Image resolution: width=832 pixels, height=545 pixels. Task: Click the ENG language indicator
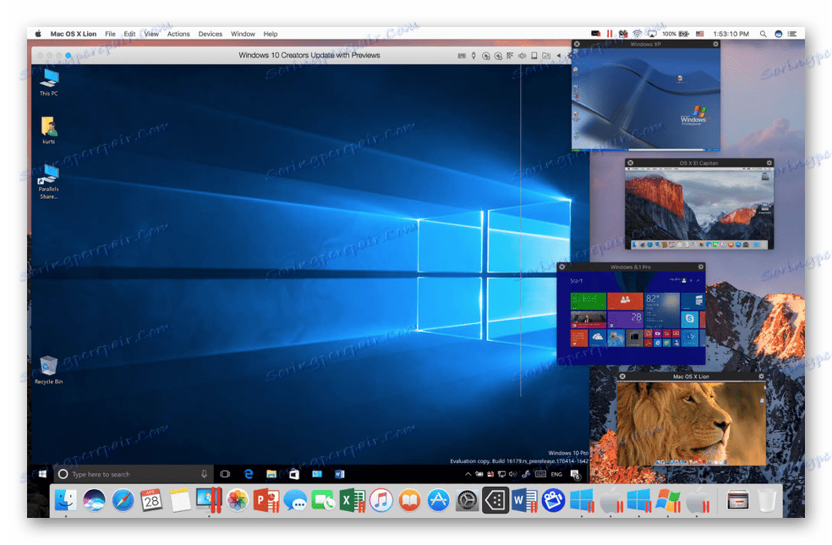(556, 475)
